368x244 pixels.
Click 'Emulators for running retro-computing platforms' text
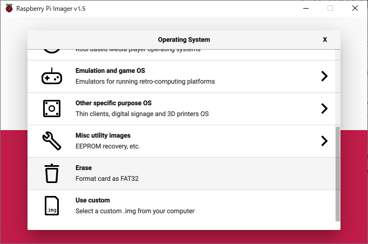(x=145, y=82)
